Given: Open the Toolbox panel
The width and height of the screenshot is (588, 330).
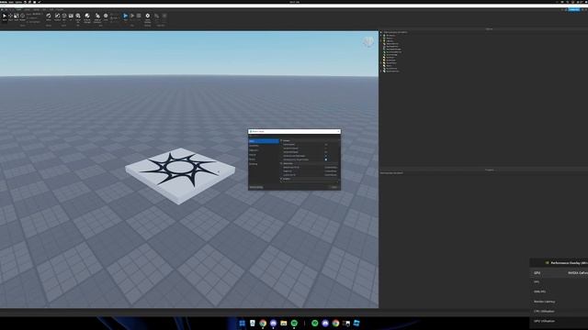Looking at the screenshot, I should point(57,16).
